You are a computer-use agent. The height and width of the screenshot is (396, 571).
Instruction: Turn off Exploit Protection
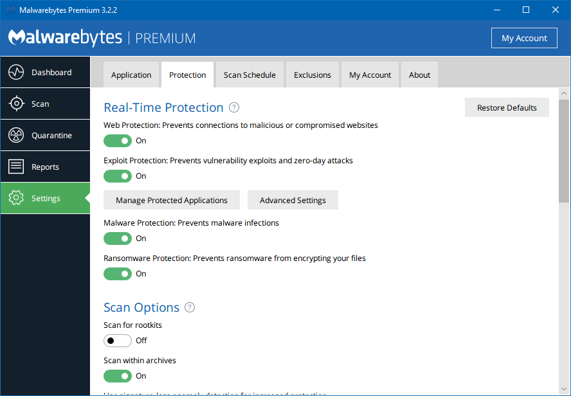pos(117,175)
